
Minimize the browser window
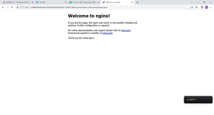click(x=198, y=2)
